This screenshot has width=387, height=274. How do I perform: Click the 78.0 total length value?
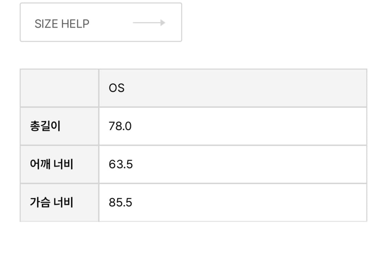coord(120,127)
